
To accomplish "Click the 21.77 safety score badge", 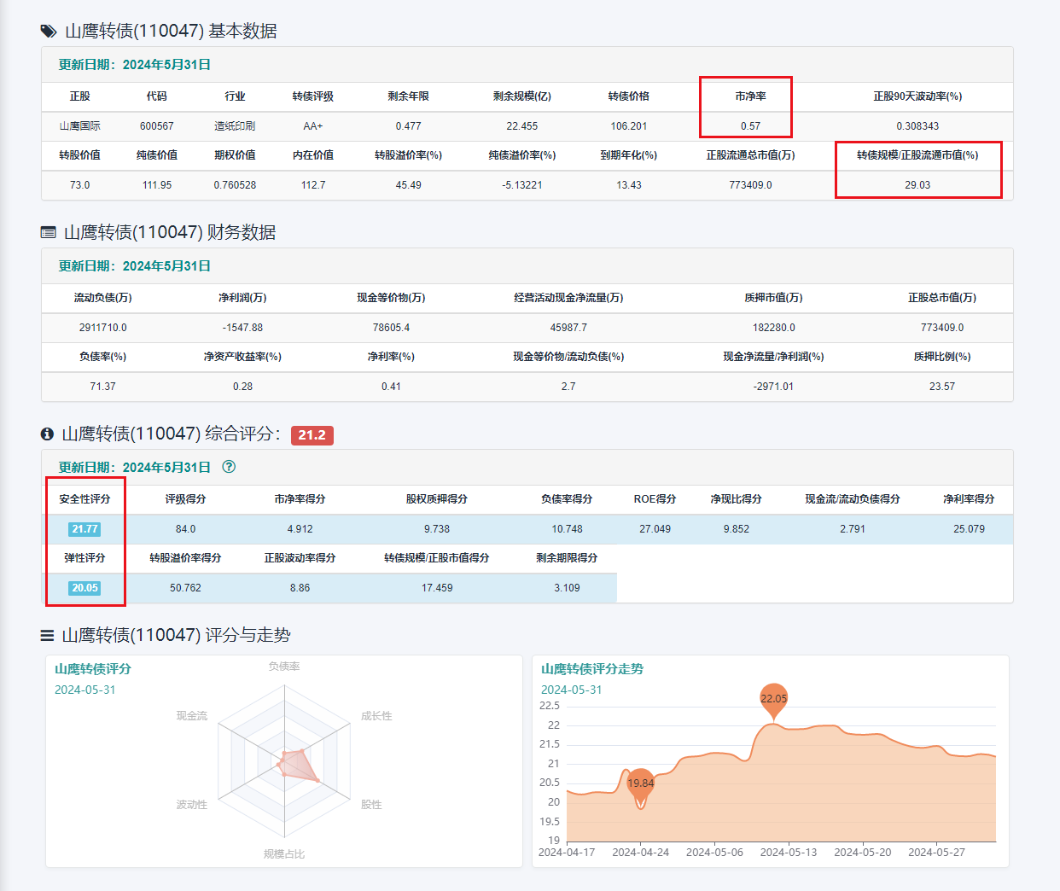I will pos(84,529).
